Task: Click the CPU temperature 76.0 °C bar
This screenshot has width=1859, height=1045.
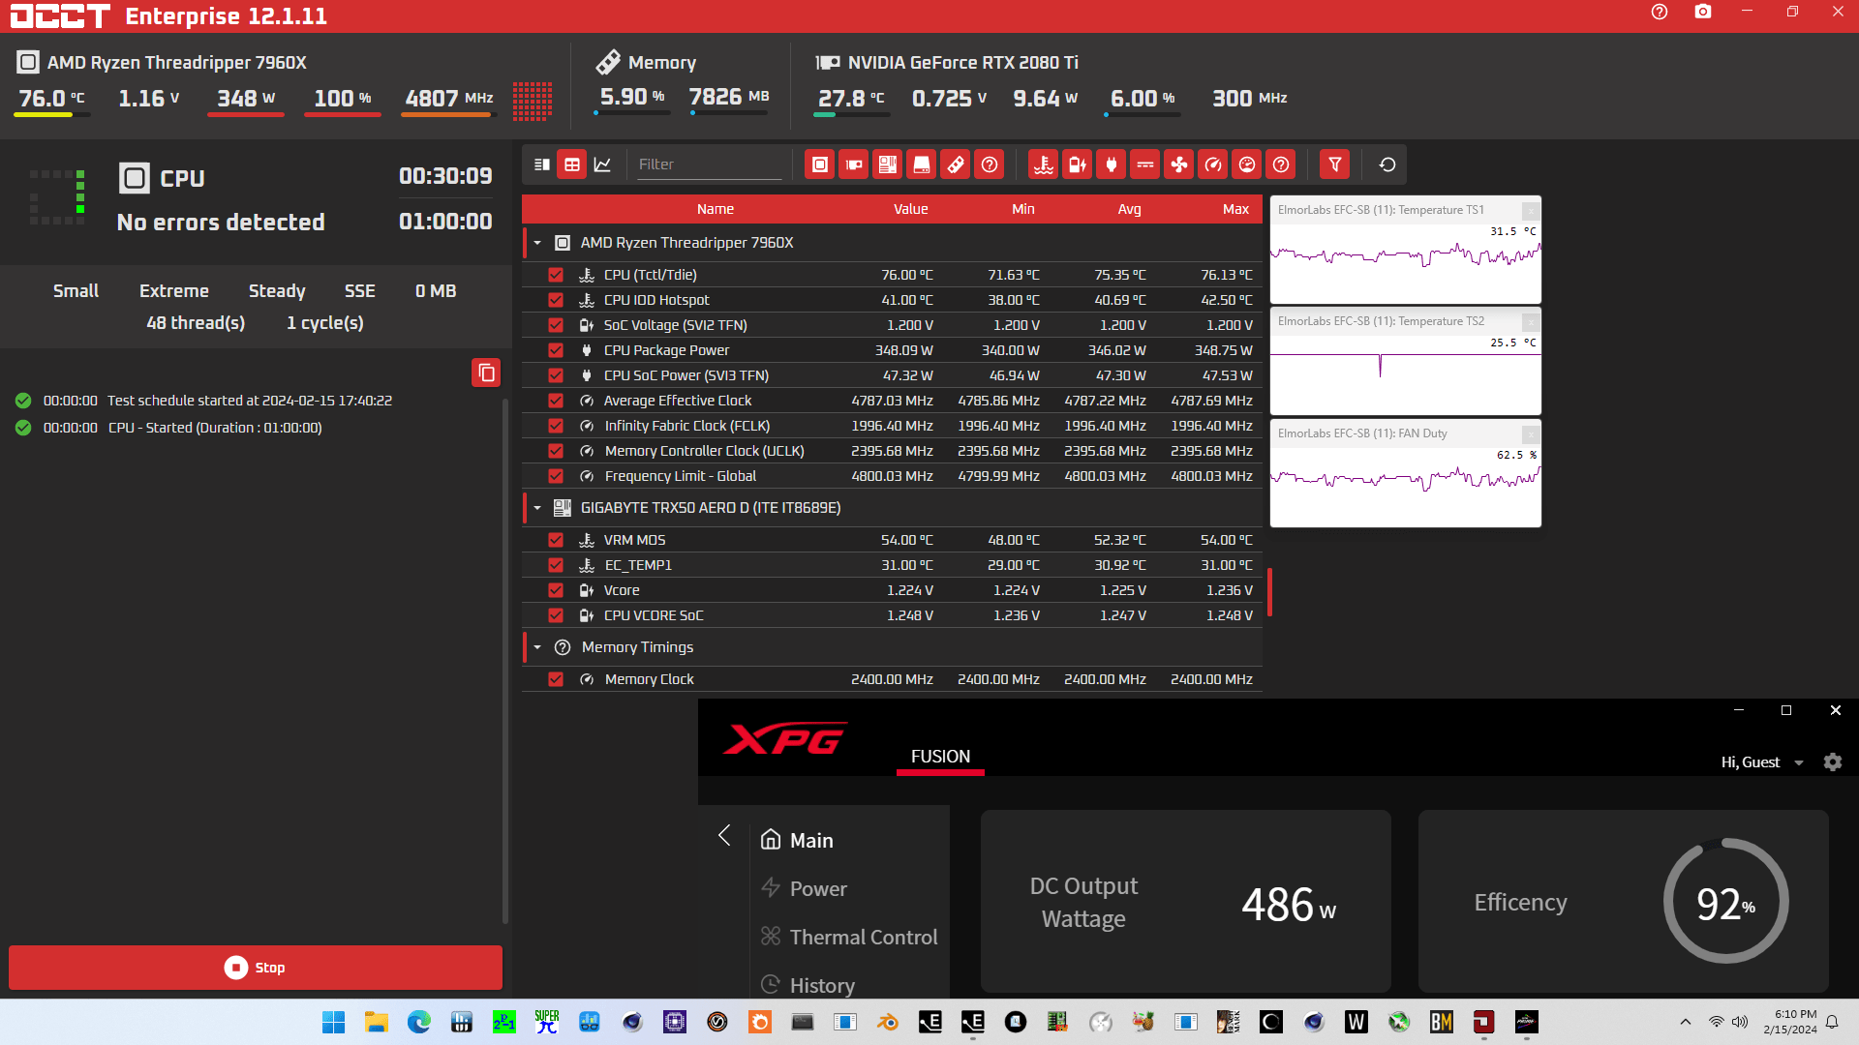Action: coord(52,115)
